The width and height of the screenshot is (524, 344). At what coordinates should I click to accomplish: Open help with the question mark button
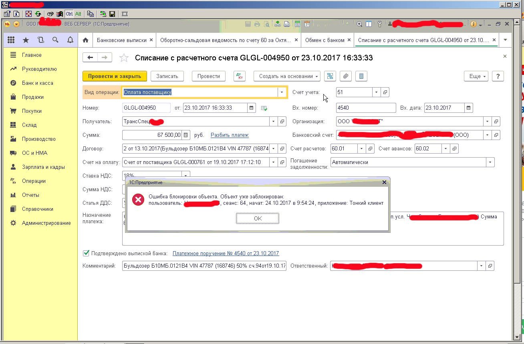498,76
